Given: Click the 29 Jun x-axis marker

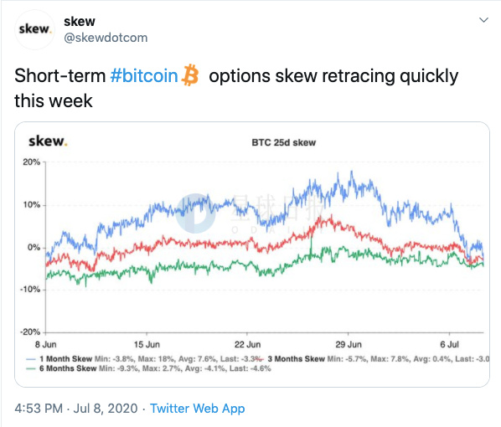Looking at the screenshot, I should coord(349,345).
